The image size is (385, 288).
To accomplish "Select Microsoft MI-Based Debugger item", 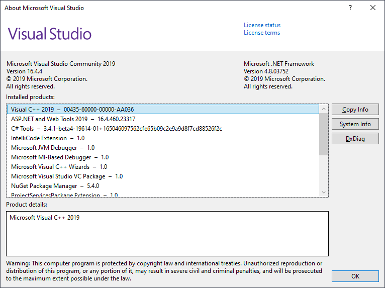I will click(59, 157).
